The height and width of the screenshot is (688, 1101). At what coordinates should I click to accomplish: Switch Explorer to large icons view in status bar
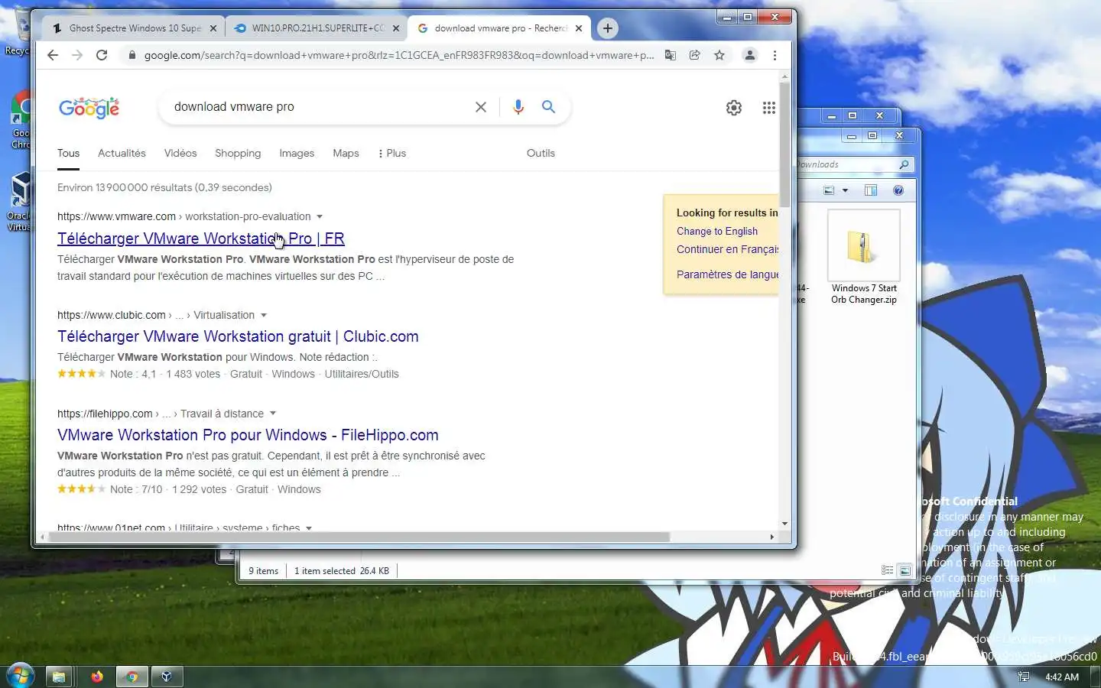click(905, 570)
